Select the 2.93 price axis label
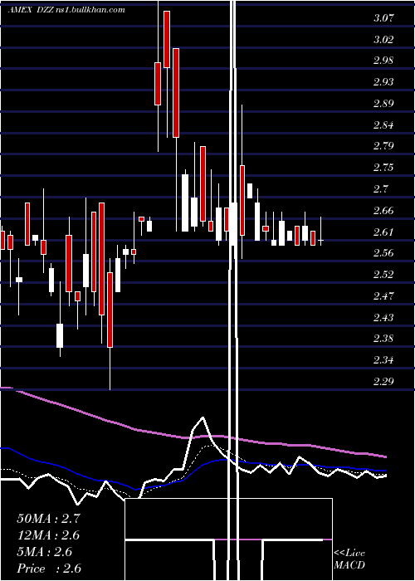The width and height of the screenshot is (415, 581). [x=383, y=82]
